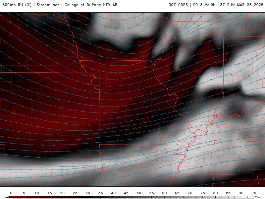
Task: Click the 65 label on the RH colorbar
Action: pos(177,193)
